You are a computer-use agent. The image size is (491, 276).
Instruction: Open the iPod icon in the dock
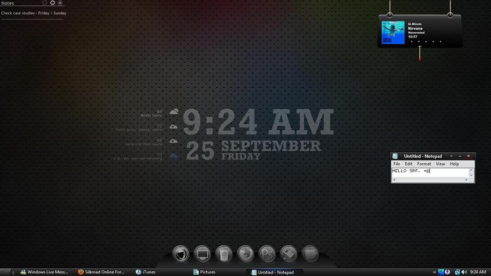[289, 253]
